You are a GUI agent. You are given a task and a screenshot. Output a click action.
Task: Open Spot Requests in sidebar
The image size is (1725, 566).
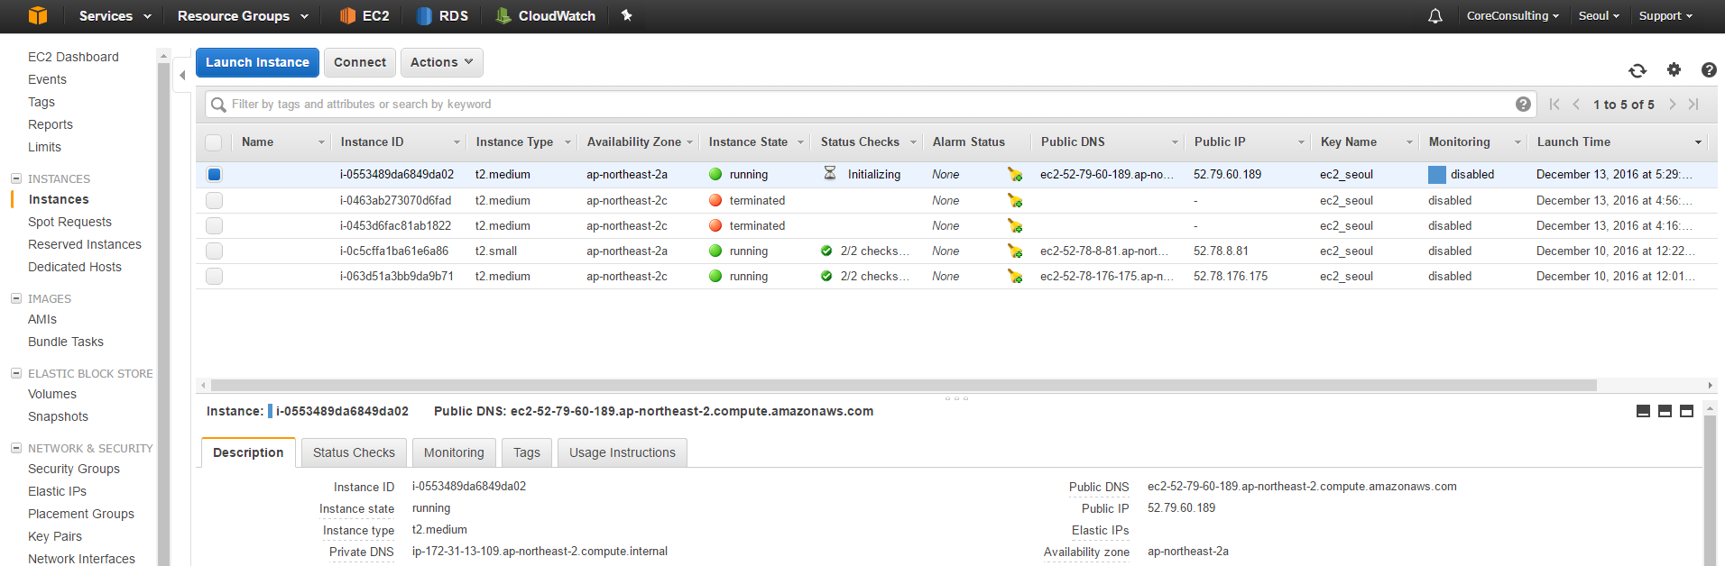[x=69, y=222]
